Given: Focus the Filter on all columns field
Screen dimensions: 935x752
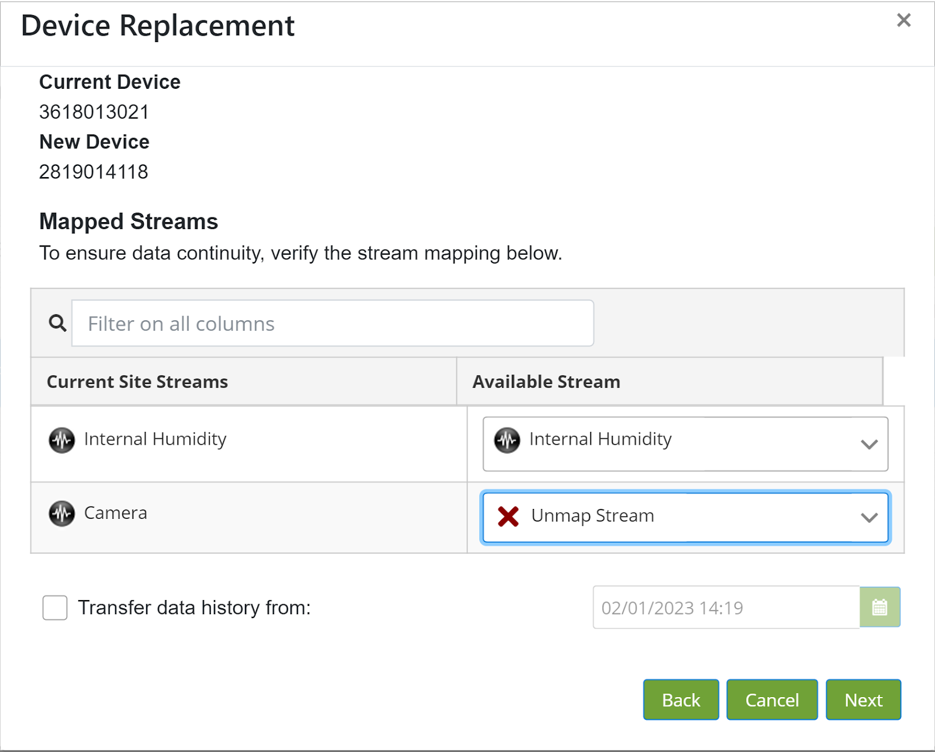Looking at the screenshot, I should pos(333,323).
